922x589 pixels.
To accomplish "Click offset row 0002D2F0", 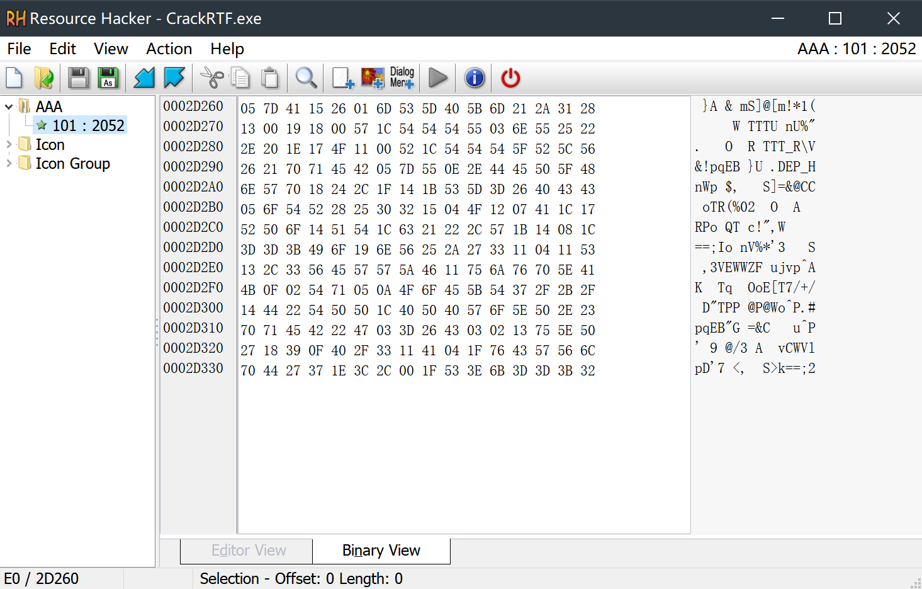I will [x=193, y=288].
